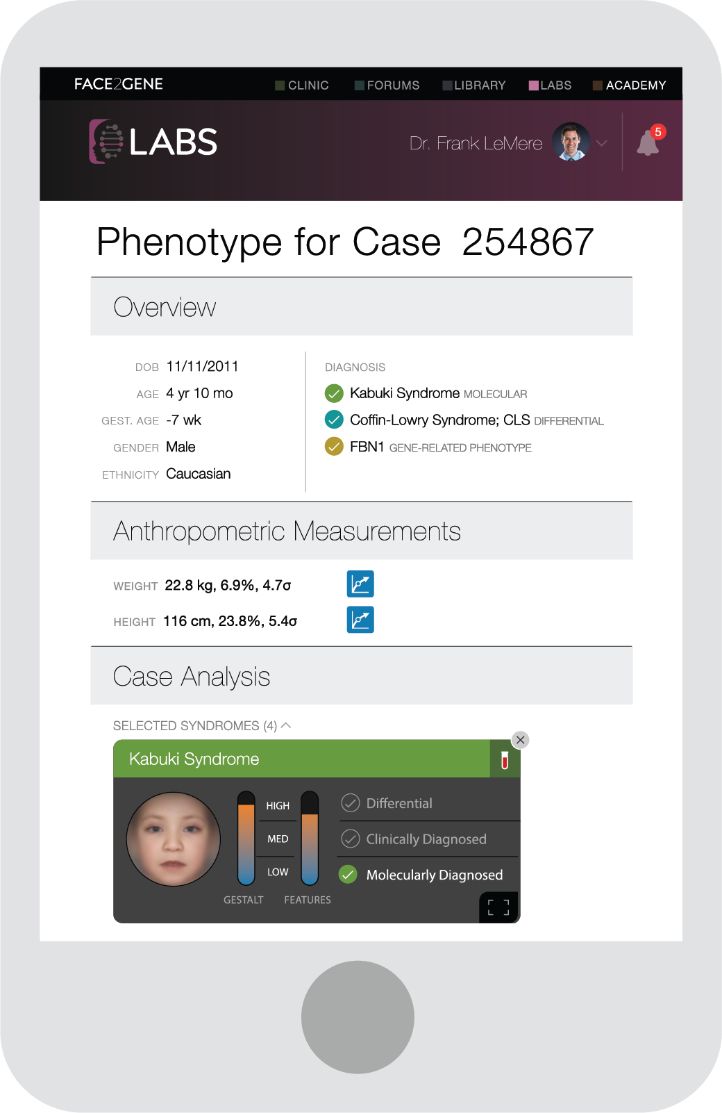Toggle the Clinically Diagnosed checkbox
Viewport: 722px width, 1113px height.
pyautogui.click(x=351, y=839)
